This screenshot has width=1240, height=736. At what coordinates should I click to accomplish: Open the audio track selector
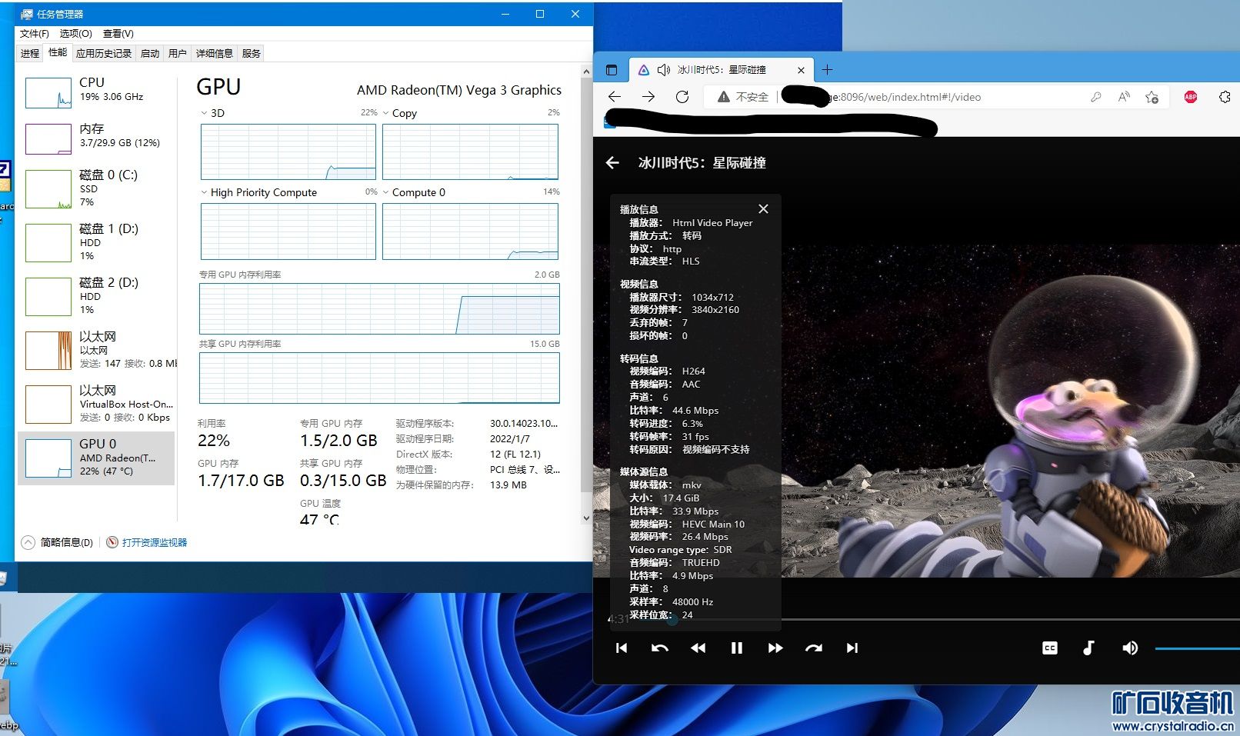(1088, 648)
